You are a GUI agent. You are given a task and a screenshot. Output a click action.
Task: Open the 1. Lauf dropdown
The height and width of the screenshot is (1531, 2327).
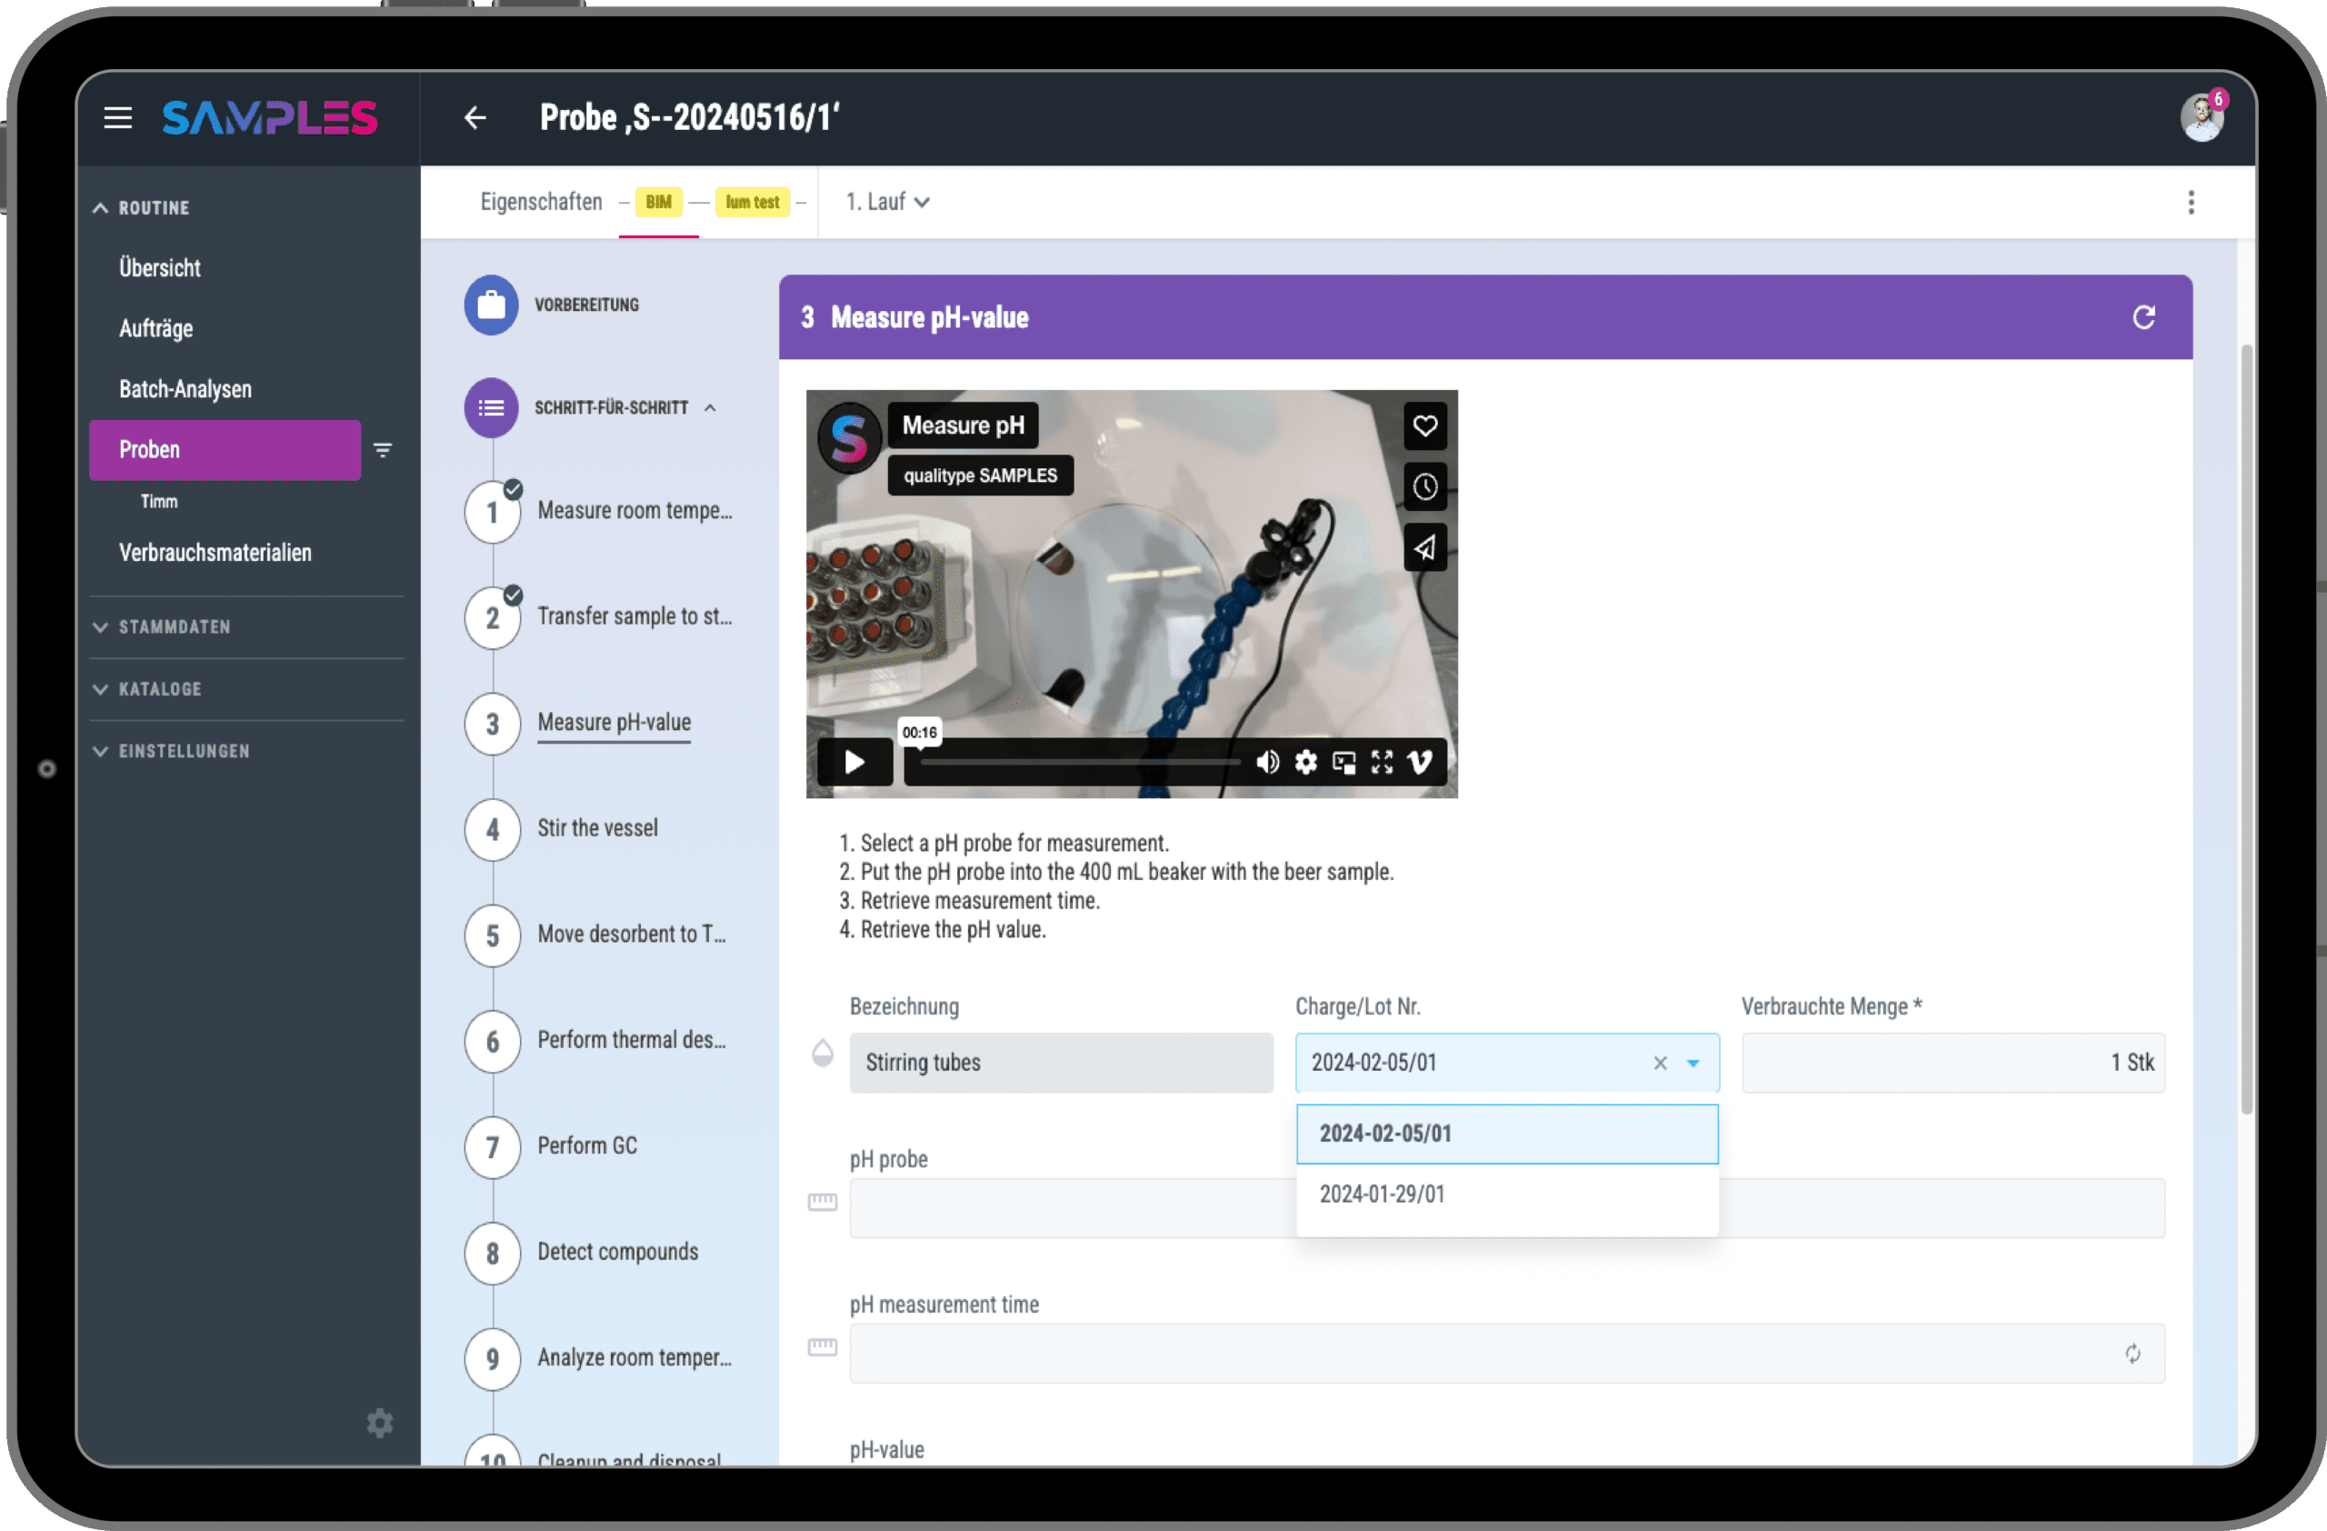[x=888, y=203]
